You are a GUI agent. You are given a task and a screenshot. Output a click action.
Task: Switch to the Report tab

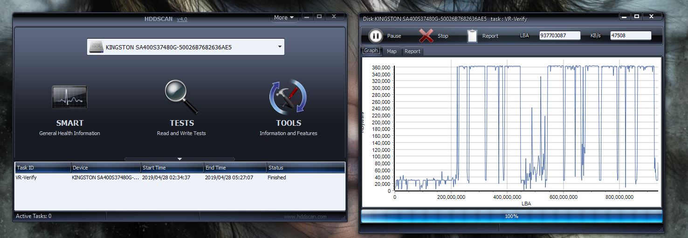pos(412,51)
